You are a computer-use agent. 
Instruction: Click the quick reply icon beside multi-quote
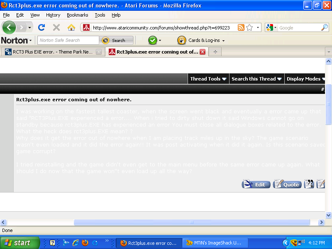[x=320, y=184]
